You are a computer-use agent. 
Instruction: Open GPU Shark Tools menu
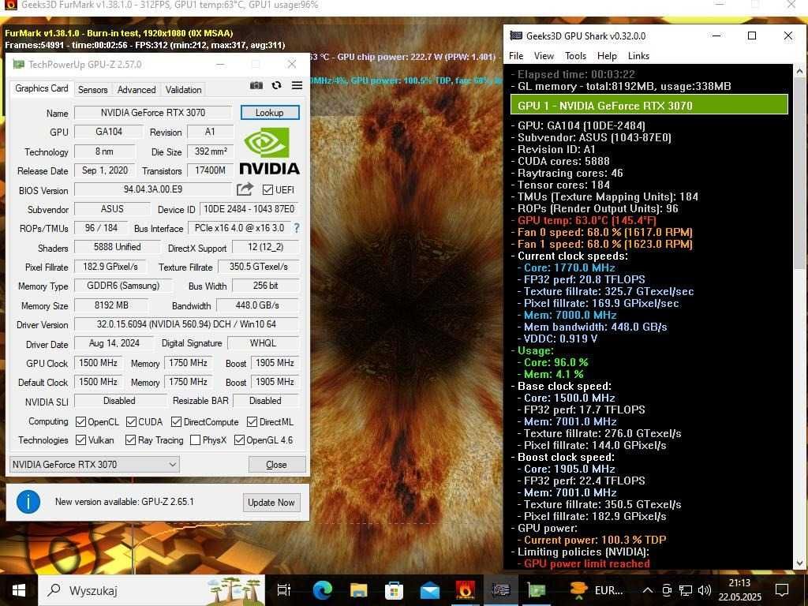[575, 56]
